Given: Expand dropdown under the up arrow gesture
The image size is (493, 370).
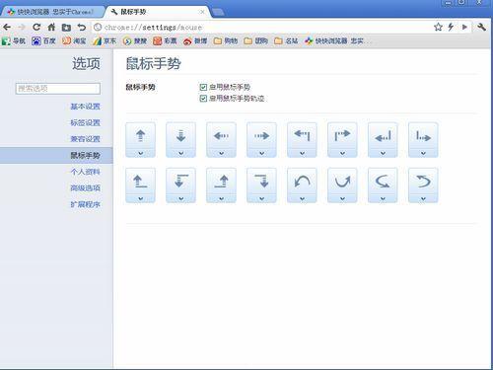Looking at the screenshot, I should 140,153.
